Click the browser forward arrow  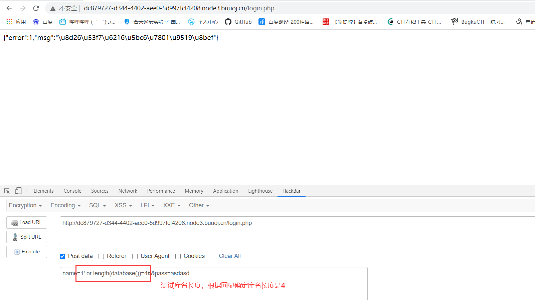click(x=22, y=8)
